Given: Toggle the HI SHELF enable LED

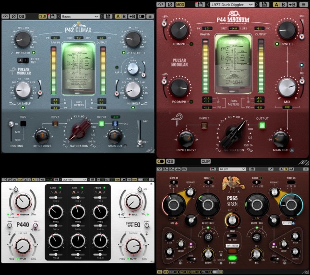Looking at the screenshot, I should tap(133, 107).
